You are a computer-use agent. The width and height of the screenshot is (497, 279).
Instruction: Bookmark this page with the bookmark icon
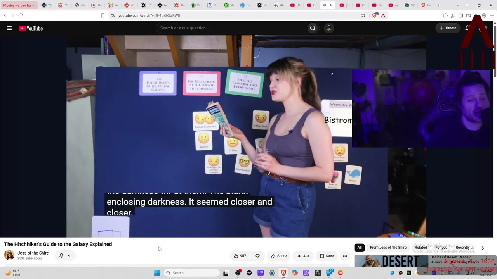pyautogui.click(x=103, y=15)
